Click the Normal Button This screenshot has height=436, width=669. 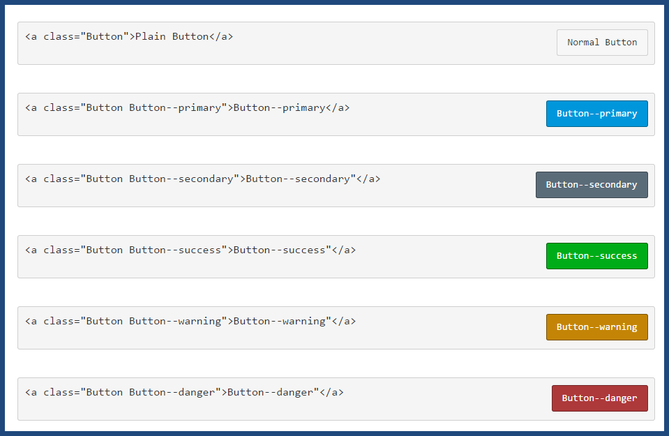[601, 42]
